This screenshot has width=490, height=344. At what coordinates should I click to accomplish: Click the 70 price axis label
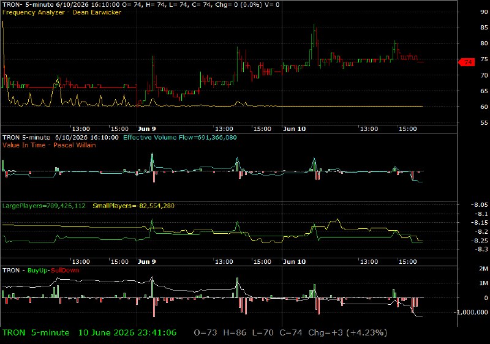484,75
